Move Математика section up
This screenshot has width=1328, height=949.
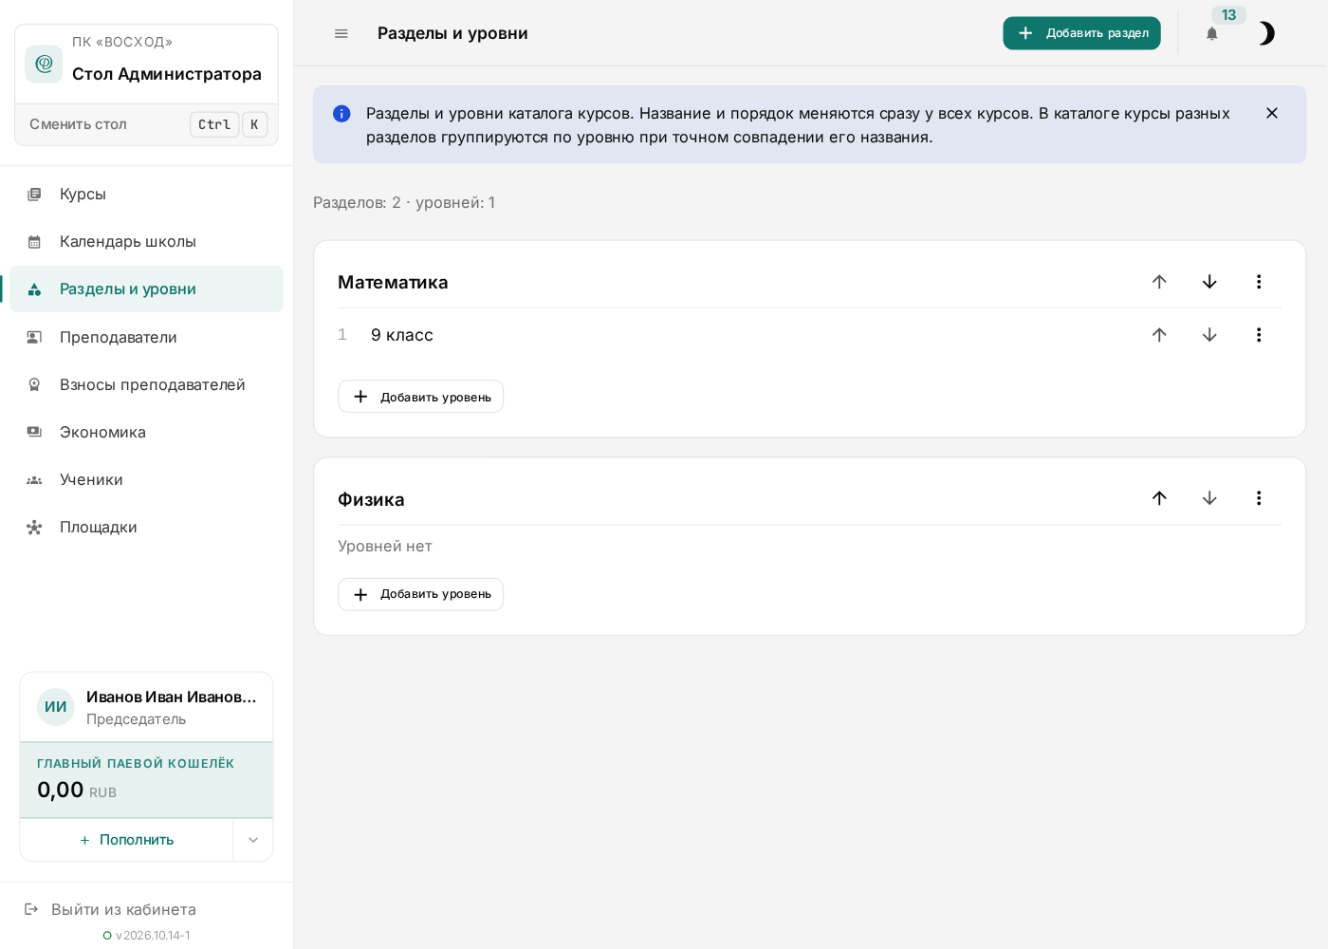coord(1159,282)
